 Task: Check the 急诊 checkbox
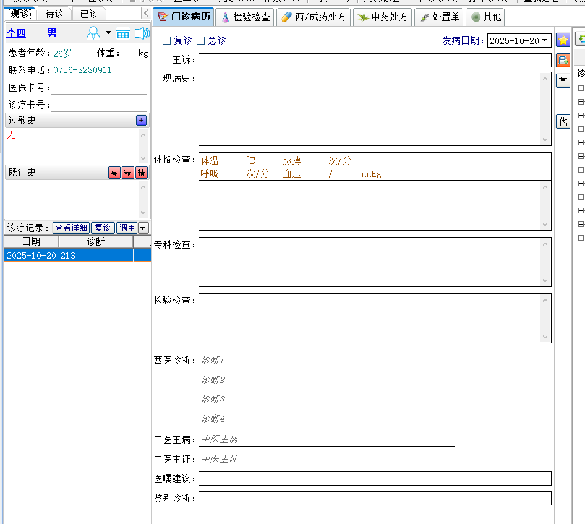click(200, 41)
